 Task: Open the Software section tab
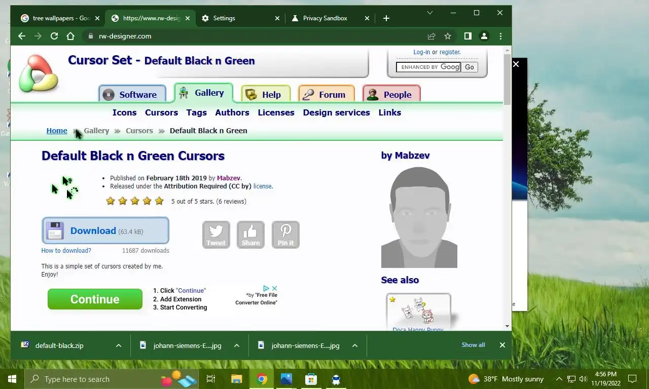[x=132, y=94]
